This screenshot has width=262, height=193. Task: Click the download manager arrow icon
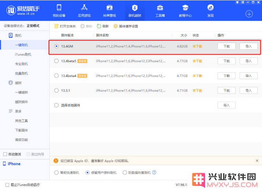249,14
